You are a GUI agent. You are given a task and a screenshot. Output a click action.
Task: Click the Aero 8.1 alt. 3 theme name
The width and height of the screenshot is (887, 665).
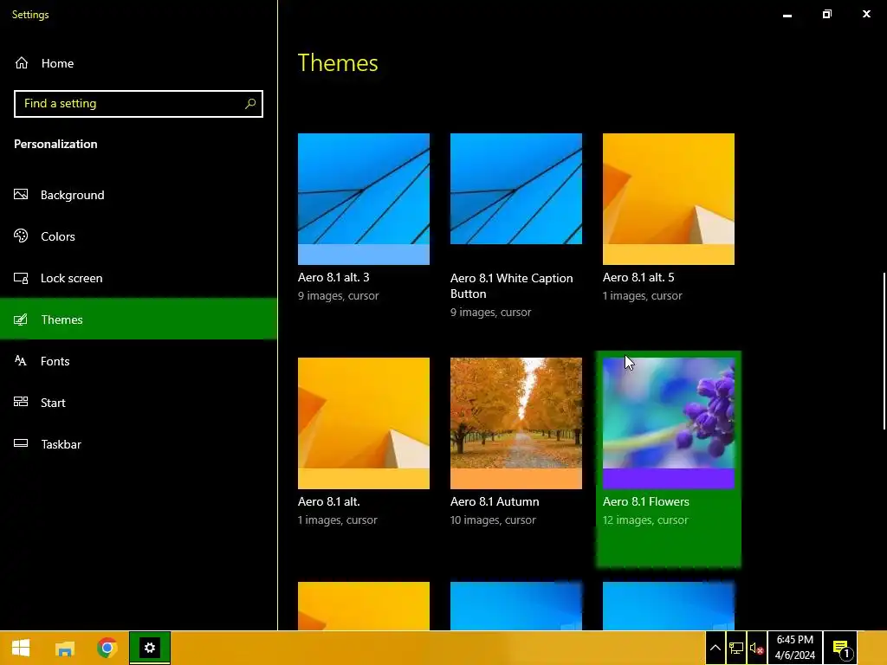tap(333, 277)
